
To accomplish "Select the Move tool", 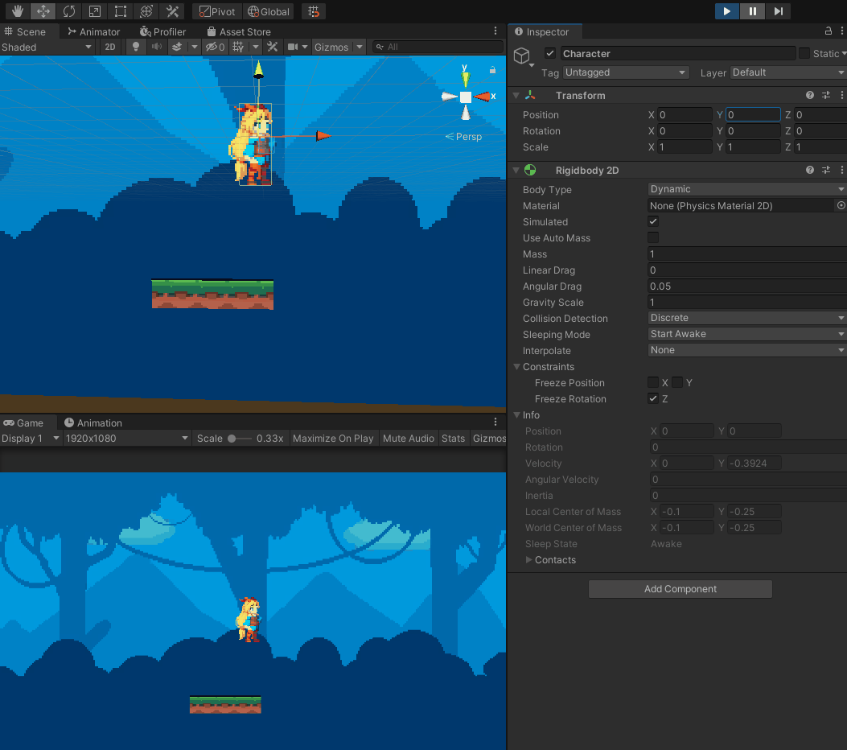I will coord(43,11).
